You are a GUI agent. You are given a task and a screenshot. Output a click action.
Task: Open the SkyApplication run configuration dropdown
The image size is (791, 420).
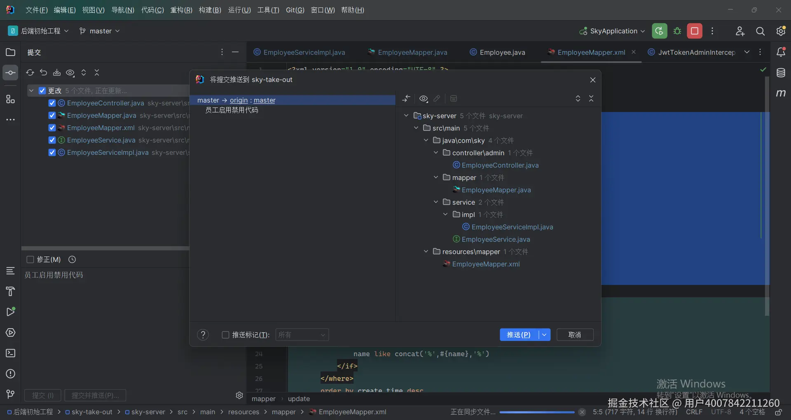click(612, 31)
